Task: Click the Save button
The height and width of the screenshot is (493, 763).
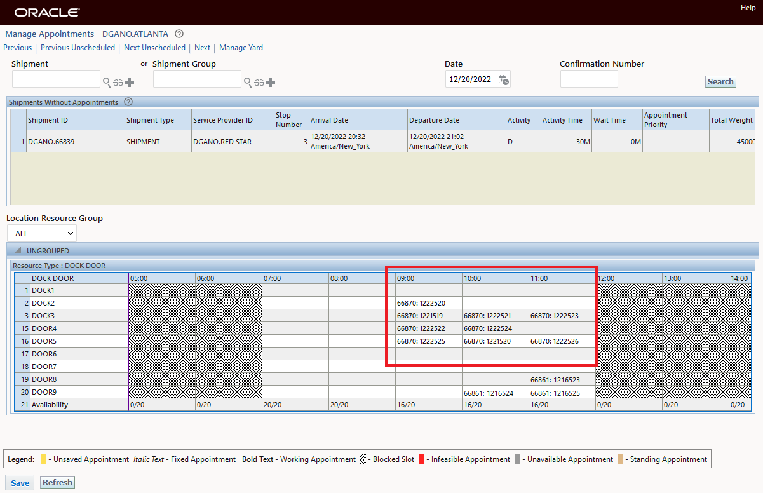Action: pos(20,483)
